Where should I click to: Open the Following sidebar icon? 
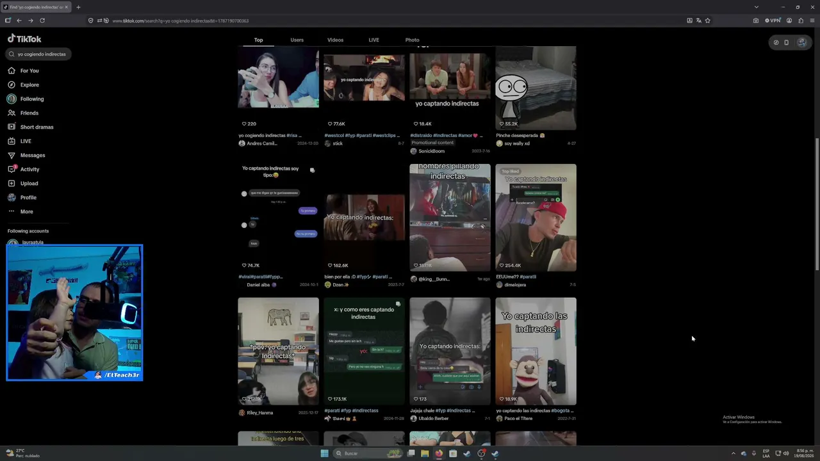pos(12,99)
